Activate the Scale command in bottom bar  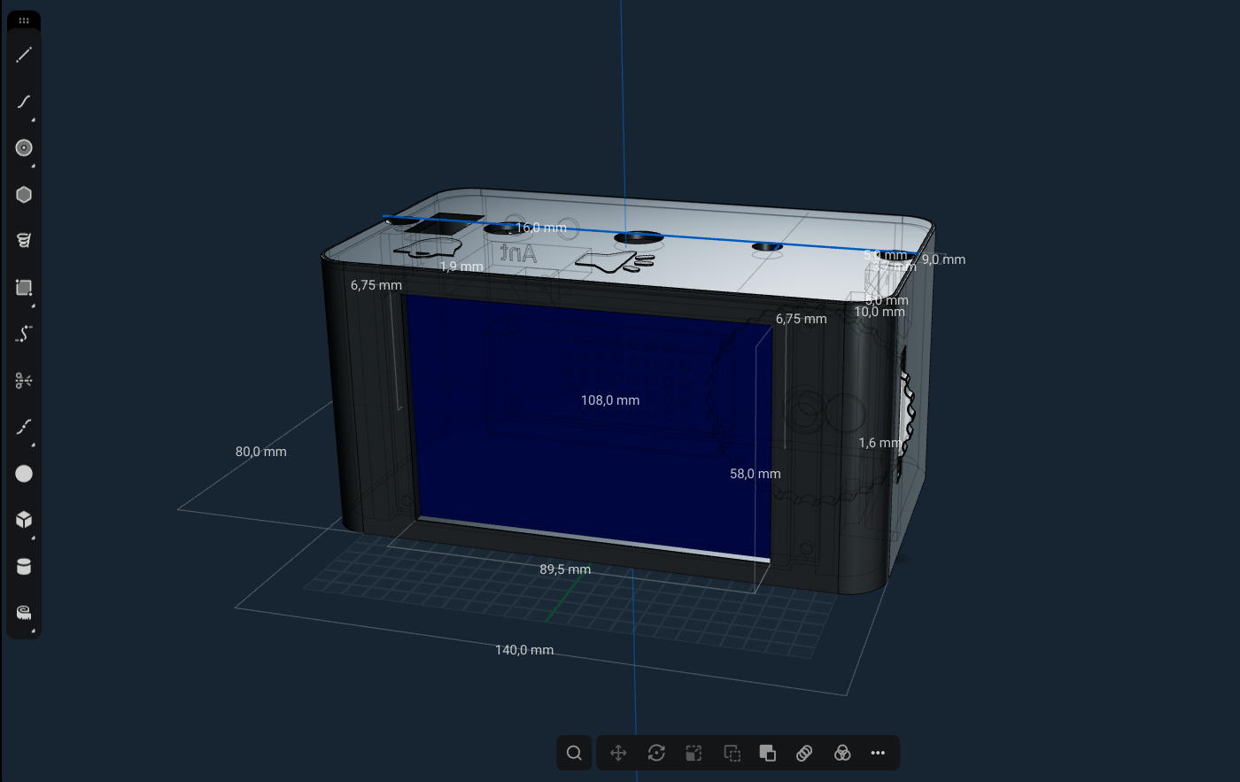tap(694, 753)
